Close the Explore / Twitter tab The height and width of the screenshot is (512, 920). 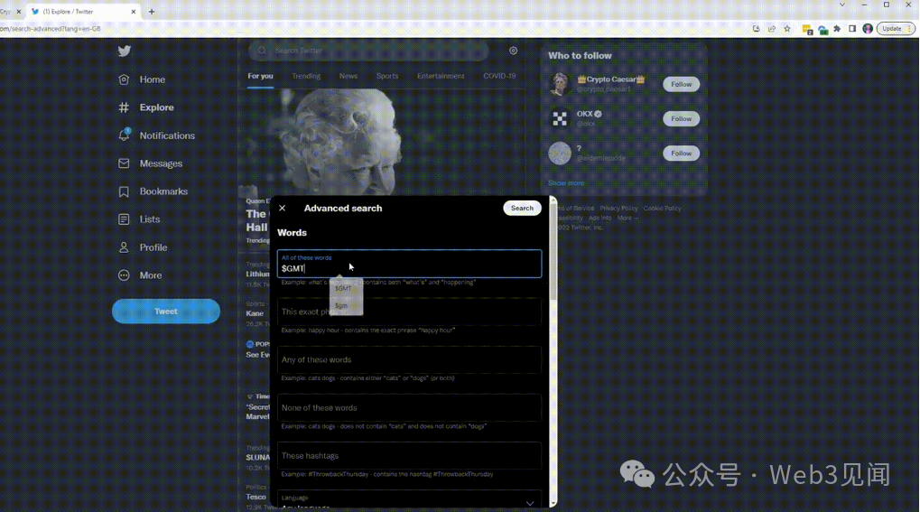pos(134,11)
